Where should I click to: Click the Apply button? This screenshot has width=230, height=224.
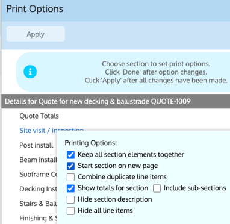36,34
